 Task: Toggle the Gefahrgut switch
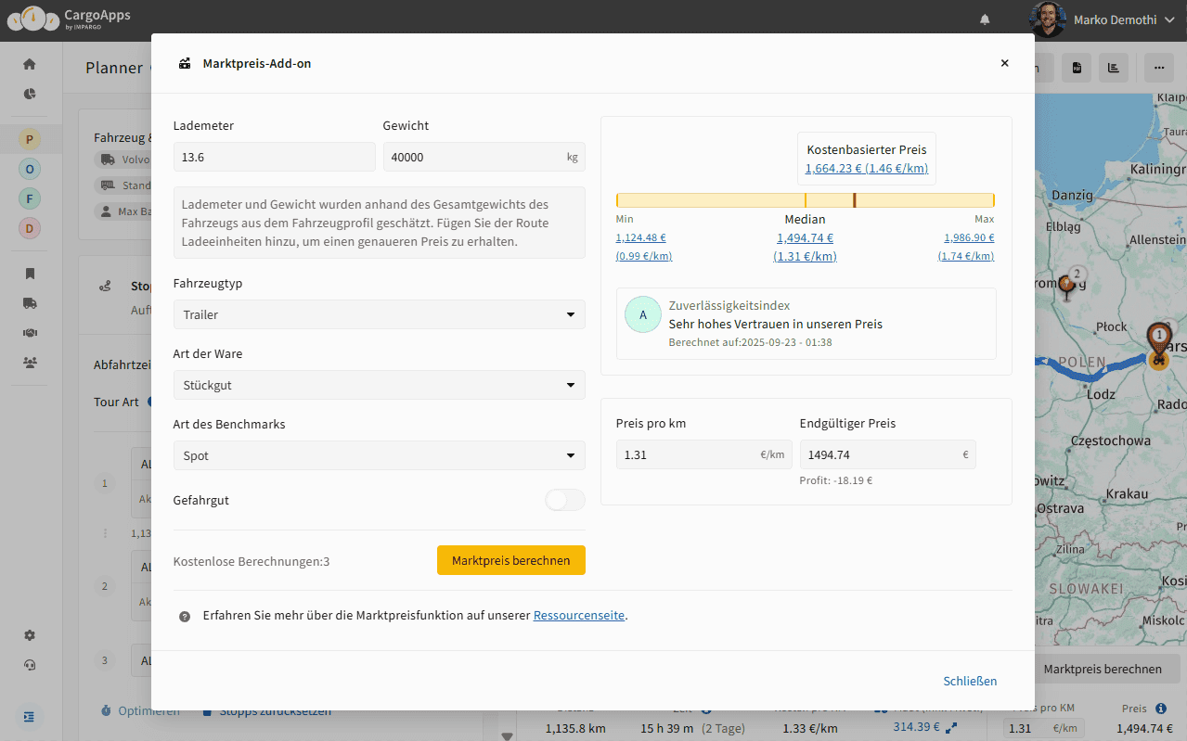pos(564,500)
